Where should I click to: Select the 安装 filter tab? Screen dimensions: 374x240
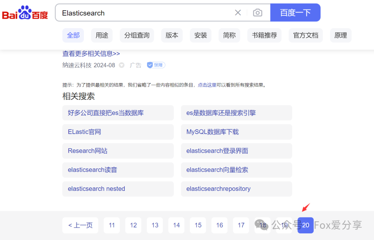tap(201, 35)
